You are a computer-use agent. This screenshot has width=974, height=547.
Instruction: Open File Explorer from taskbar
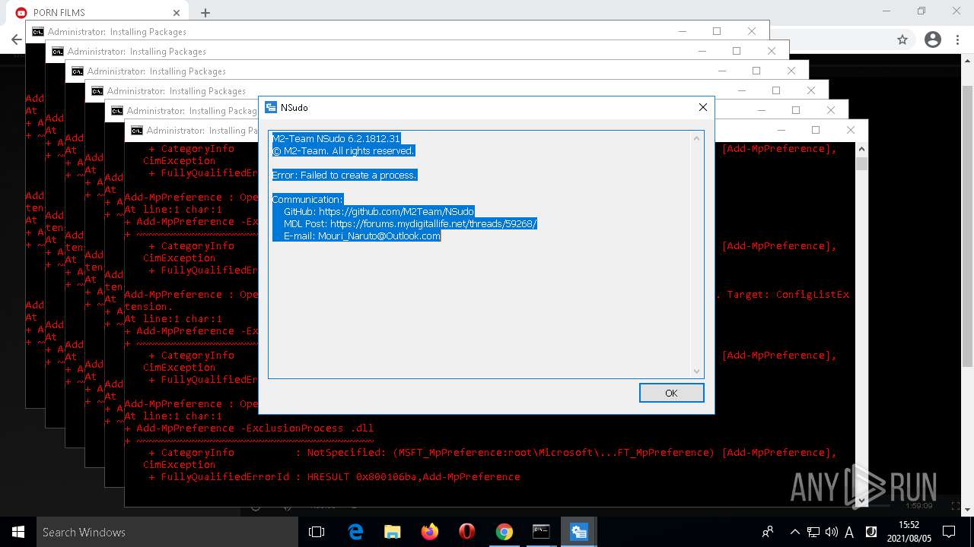click(392, 532)
